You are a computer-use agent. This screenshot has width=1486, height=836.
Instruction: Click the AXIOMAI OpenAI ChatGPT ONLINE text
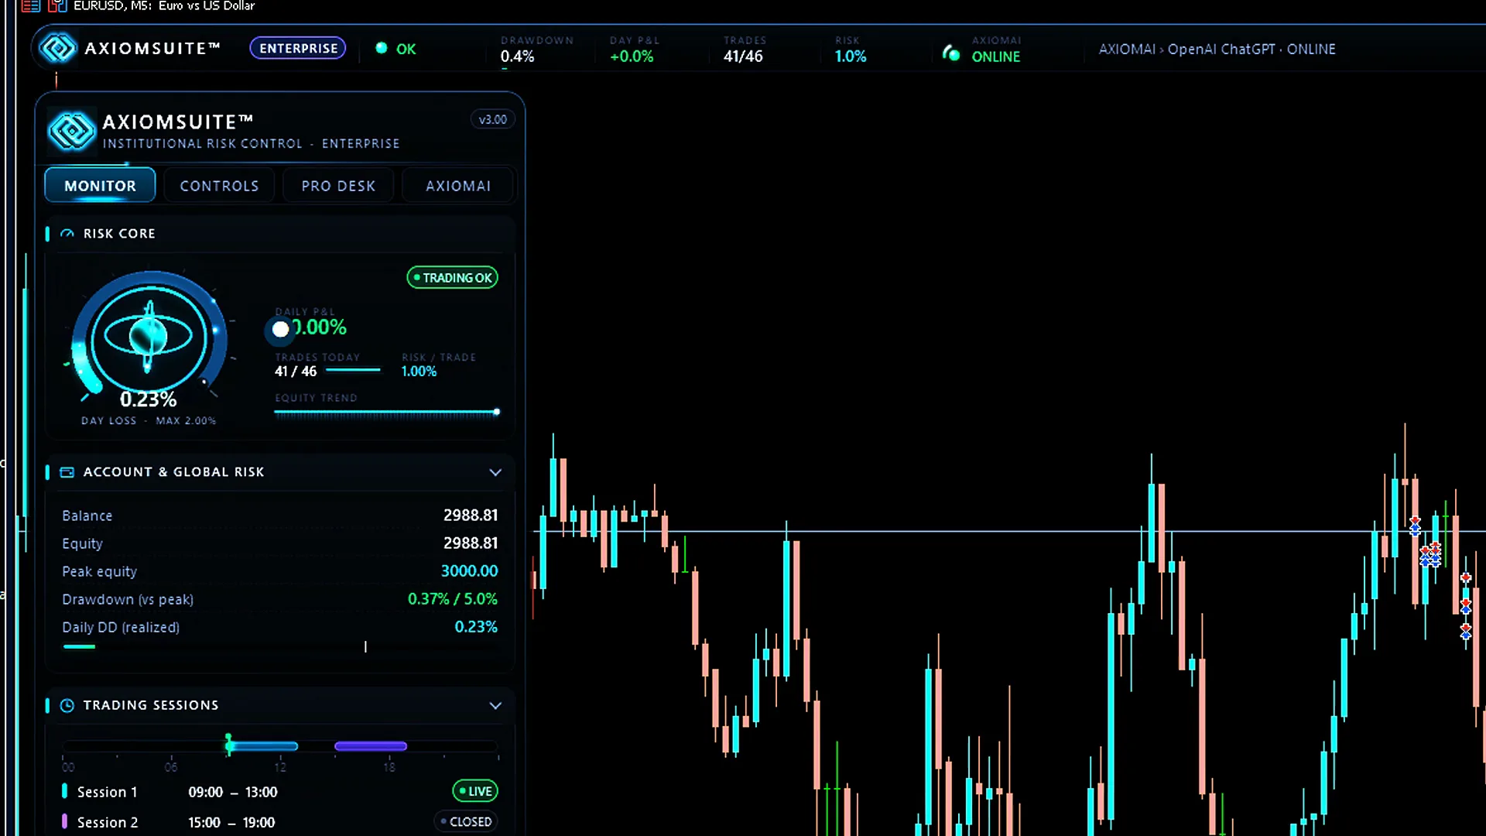tap(1217, 49)
